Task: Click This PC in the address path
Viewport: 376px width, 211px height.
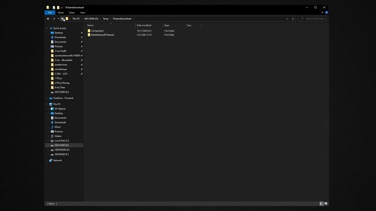Action: (76, 19)
